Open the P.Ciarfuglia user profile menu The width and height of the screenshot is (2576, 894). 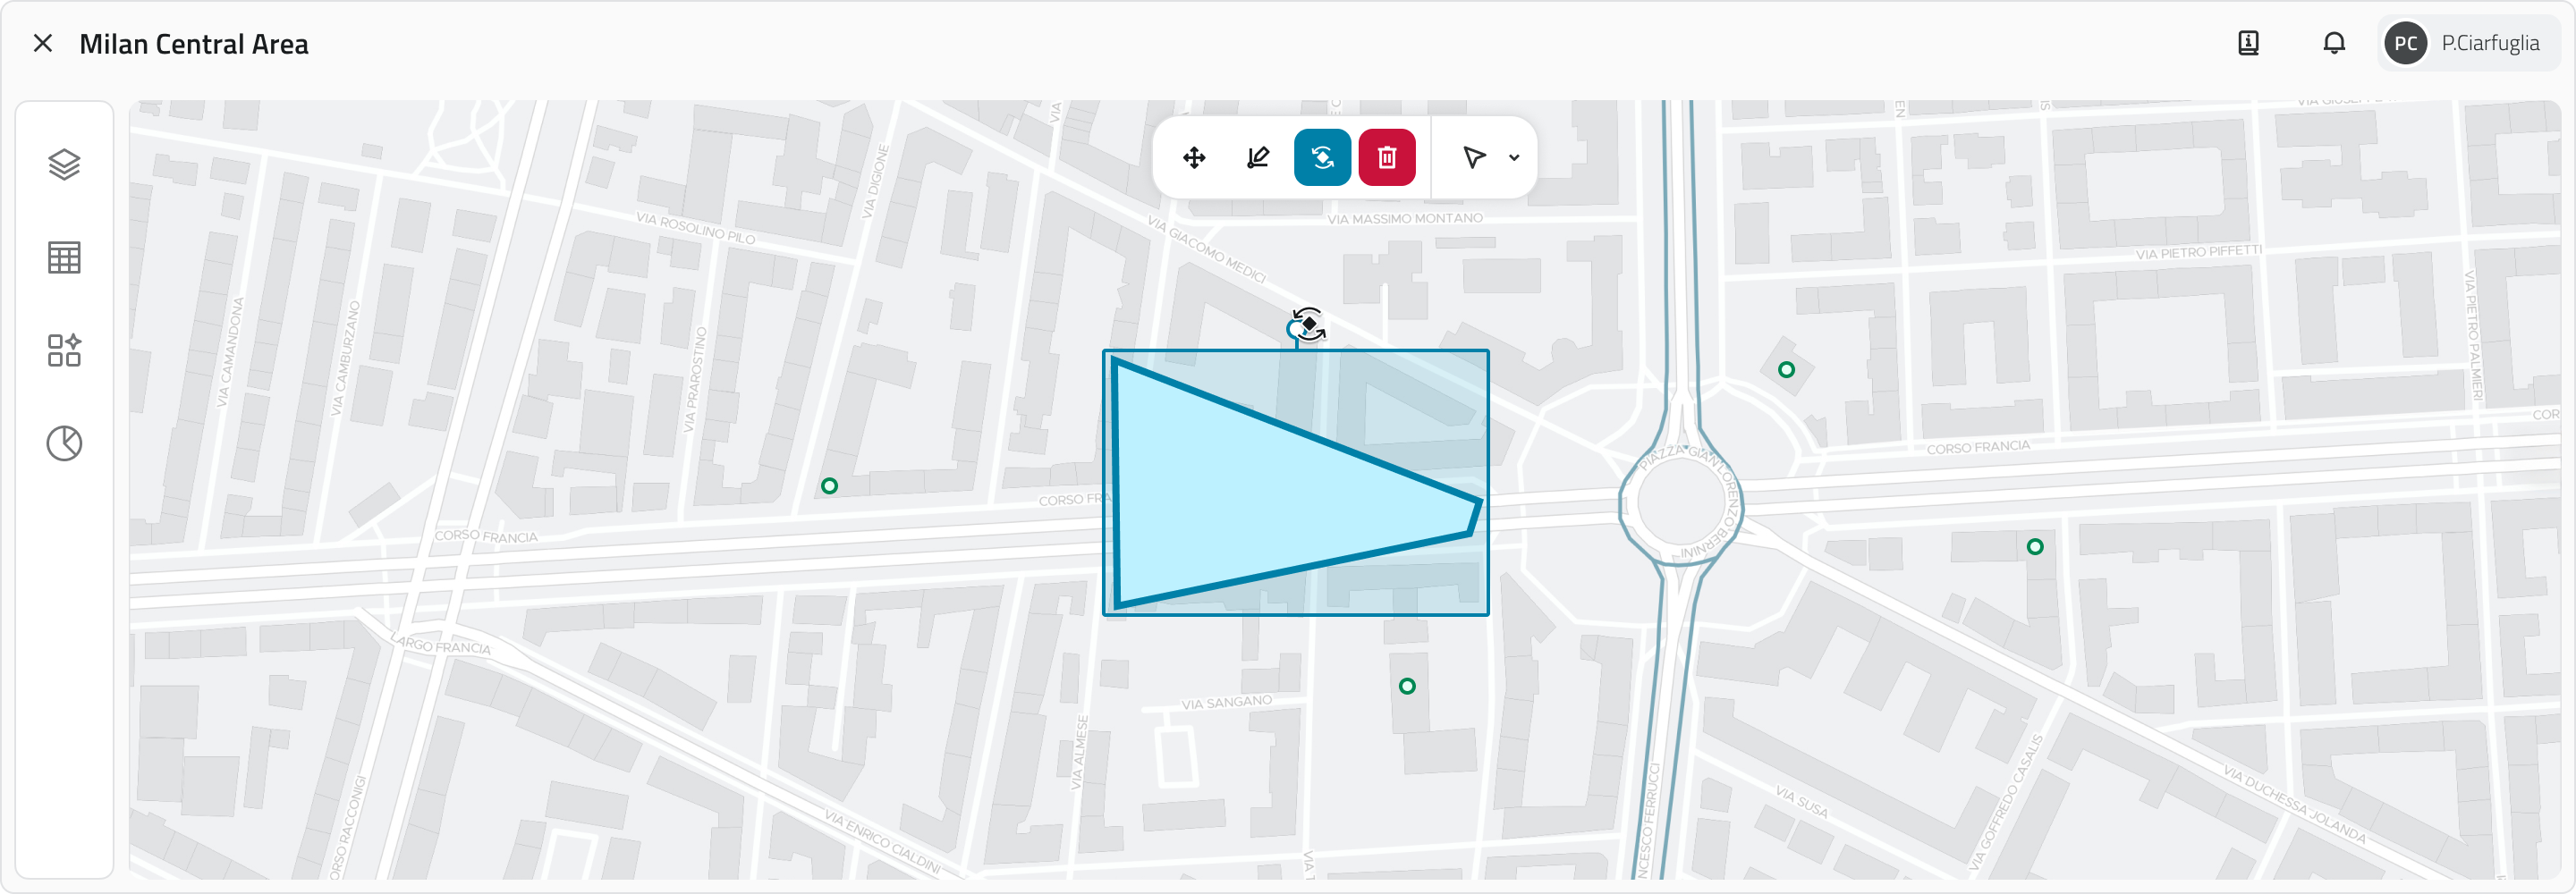point(2466,43)
